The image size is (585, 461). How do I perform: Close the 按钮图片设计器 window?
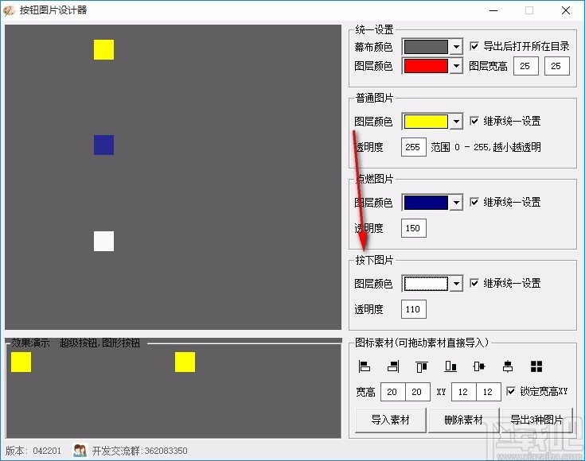coord(566,10)
